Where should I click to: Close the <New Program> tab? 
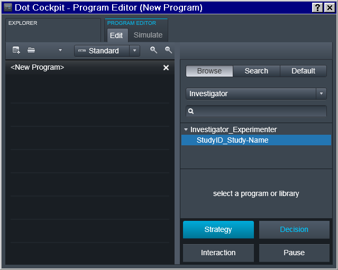click(x=166, y=68)
